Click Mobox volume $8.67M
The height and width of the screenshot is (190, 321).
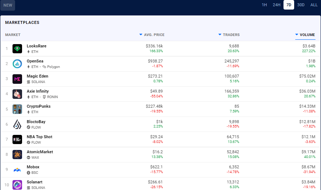tap(308, 167)
